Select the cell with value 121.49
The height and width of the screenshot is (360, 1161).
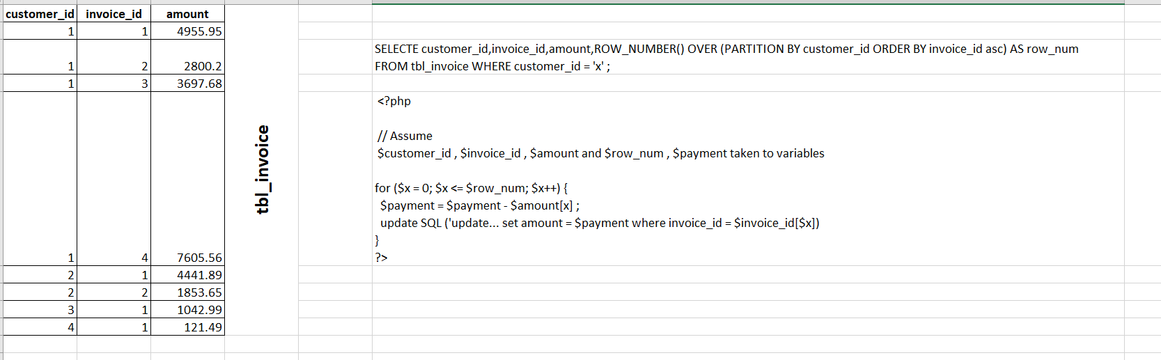(187, 327)
